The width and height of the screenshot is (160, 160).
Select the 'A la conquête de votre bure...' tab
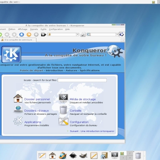click(18, 40)
